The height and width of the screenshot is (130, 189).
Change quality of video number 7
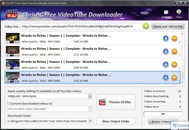click(x=50, y=41)
